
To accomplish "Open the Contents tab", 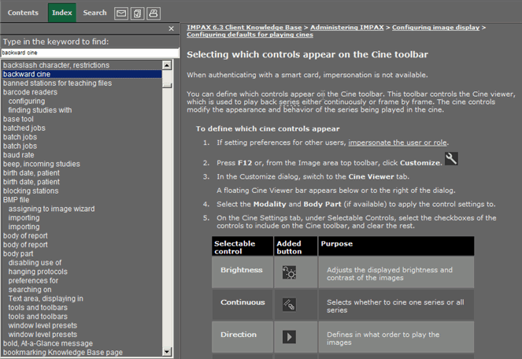I will pyautogui.click(x=23, y=13).
